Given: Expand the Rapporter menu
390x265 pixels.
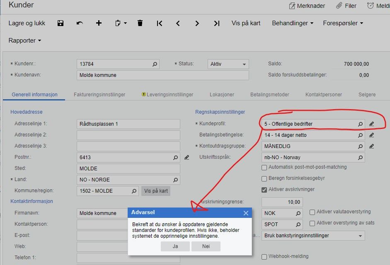Looking at the screenshot, I should pos(24,41).
